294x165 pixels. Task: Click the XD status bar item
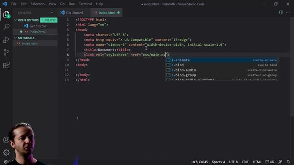270,162
